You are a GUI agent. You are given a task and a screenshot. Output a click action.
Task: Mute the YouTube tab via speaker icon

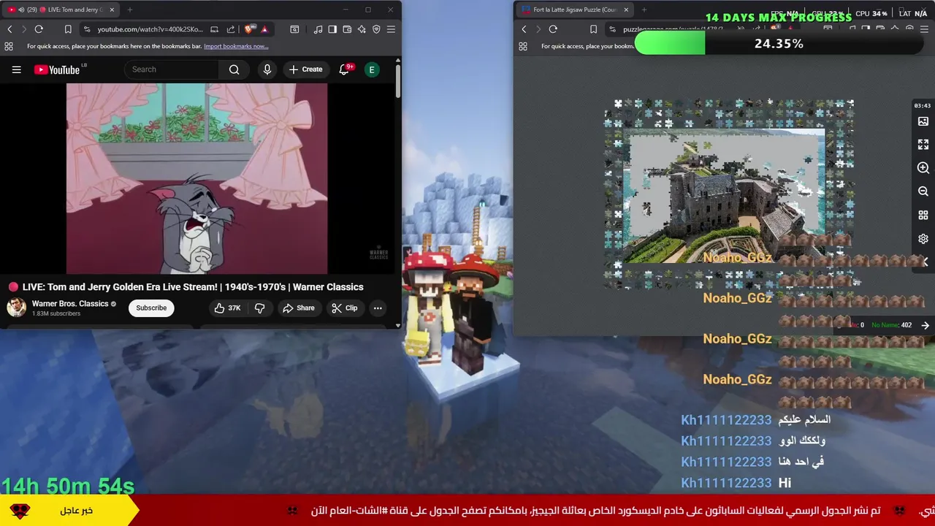coord(20,9)
